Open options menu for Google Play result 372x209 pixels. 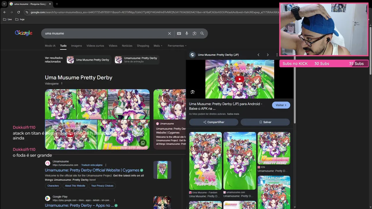point(115,200)
